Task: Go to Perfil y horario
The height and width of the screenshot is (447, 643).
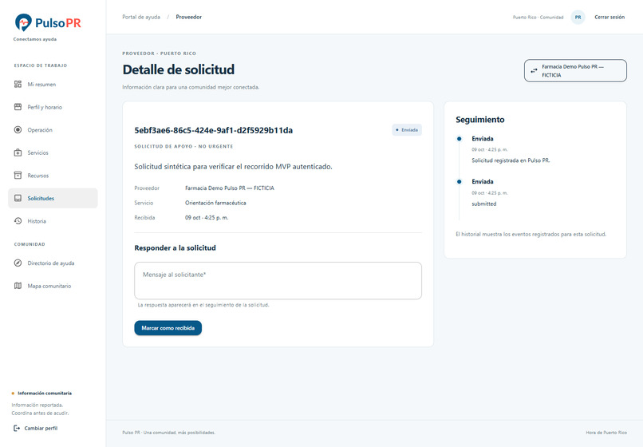Action: click(x=53, y=107)
